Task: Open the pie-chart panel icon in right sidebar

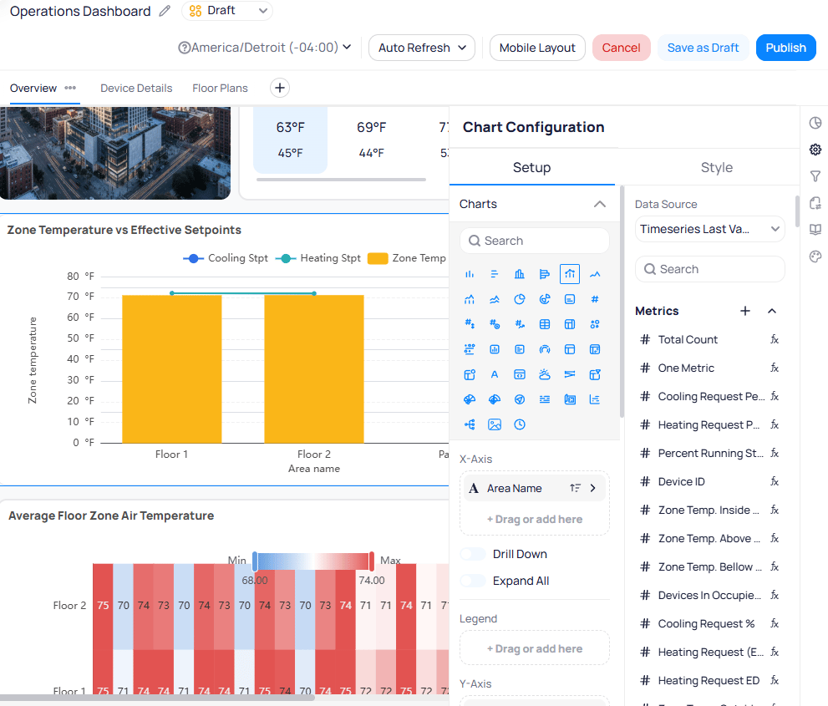Action: (815, 123)
